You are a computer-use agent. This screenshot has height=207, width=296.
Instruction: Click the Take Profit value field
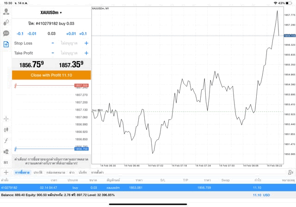click(x=69, y=53)
